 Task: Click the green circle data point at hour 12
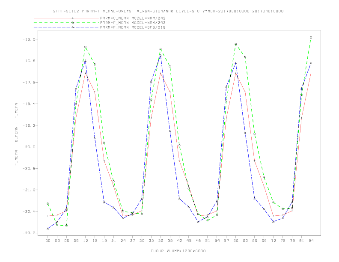point(86,47)
